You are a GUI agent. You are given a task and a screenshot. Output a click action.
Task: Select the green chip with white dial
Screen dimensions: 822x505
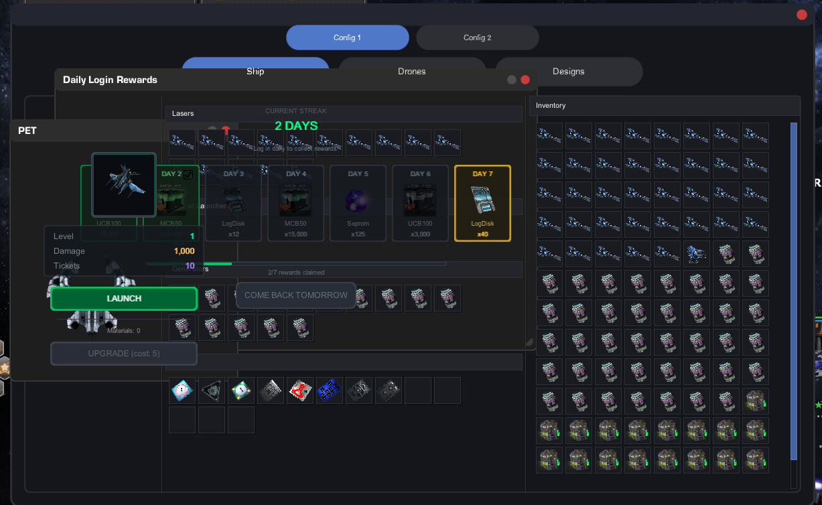241,390
